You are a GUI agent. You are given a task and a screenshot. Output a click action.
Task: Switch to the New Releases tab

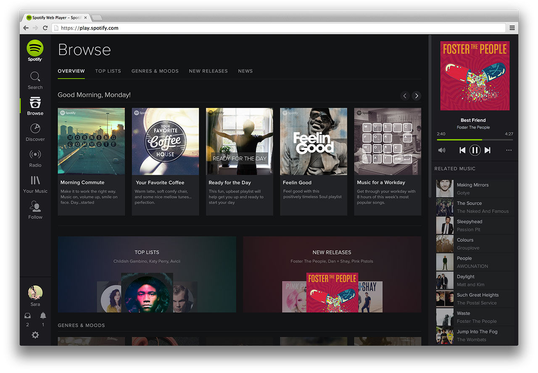coord(208,71)
